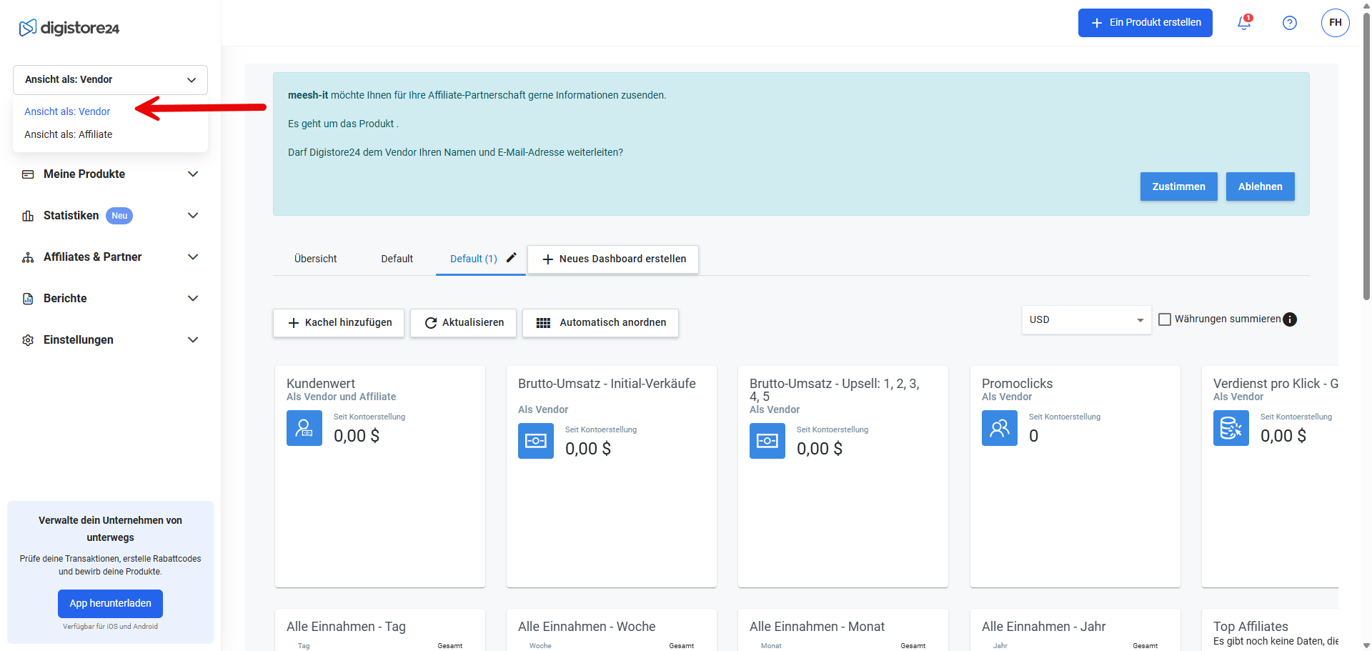
Task: Open Statistiken menu item label
Action: (71, 216)
